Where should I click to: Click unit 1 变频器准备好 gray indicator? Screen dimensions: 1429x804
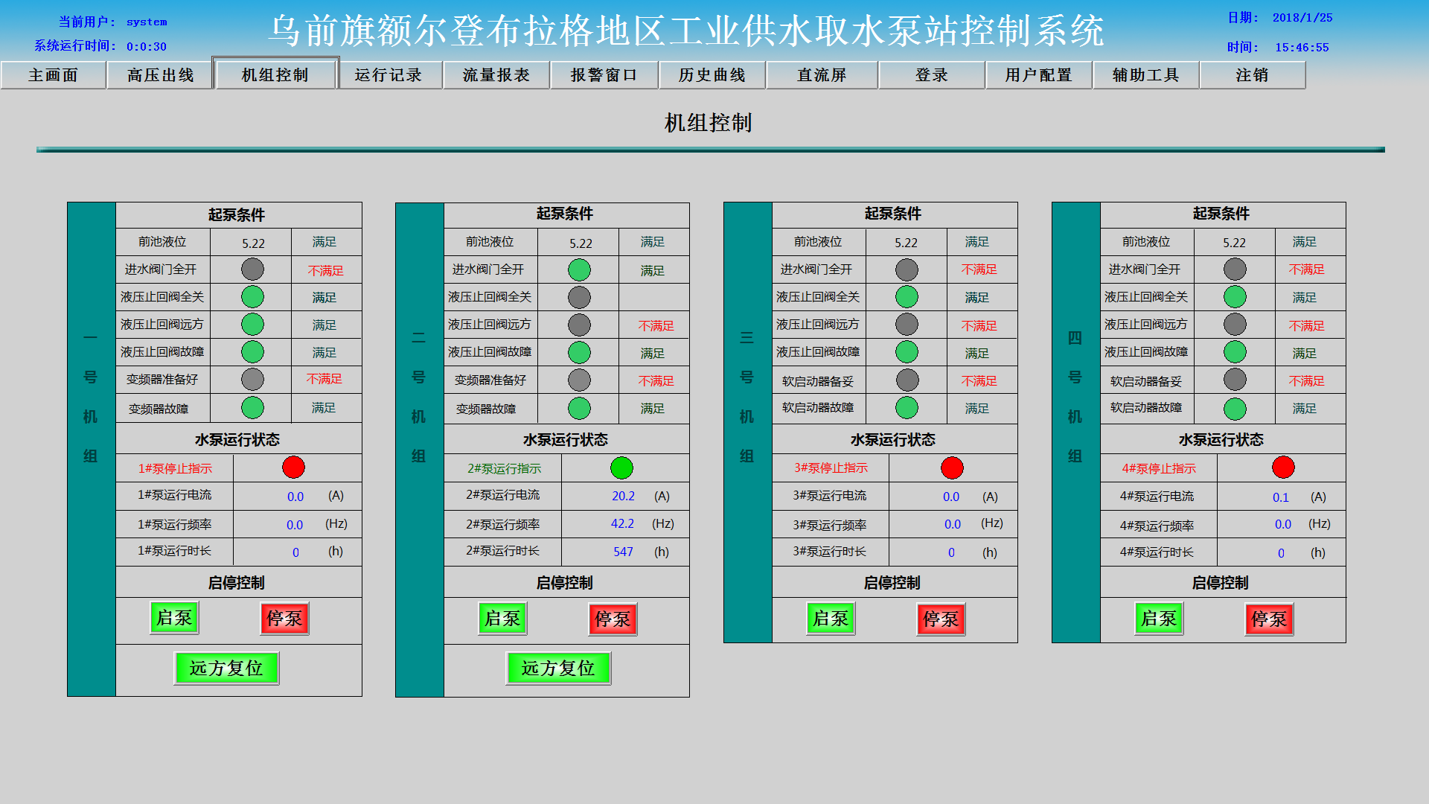[252, 380]
